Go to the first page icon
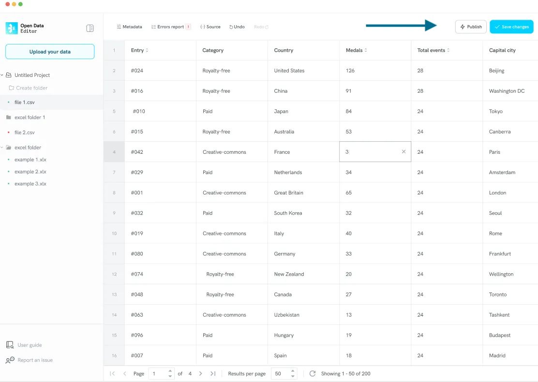Screen dimensions: 538x382 (112, 374)
